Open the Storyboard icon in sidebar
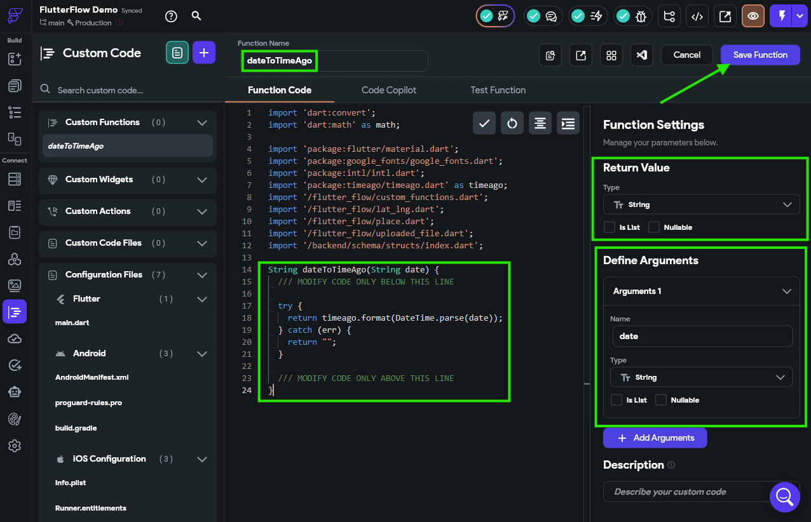The width and height of the screenshot is (811, 522). (x=15, y=138)
